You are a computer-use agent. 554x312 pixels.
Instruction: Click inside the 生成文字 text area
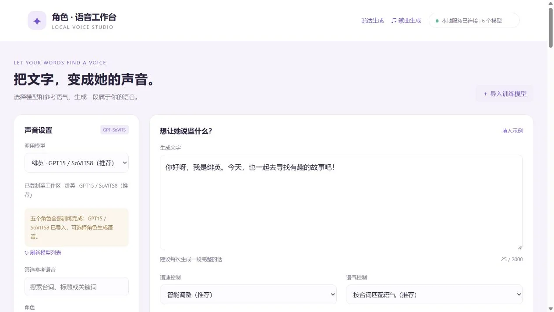[x=341, y=202]
